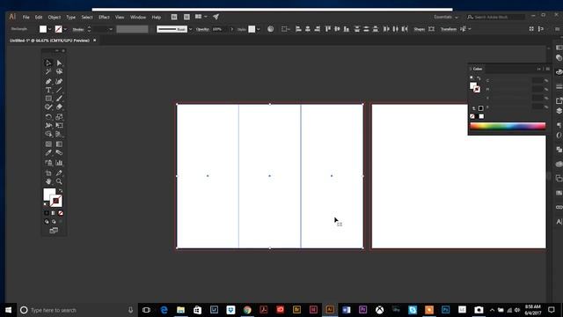
Task: Choose the Shaper tool
Action: pos(48,107)
